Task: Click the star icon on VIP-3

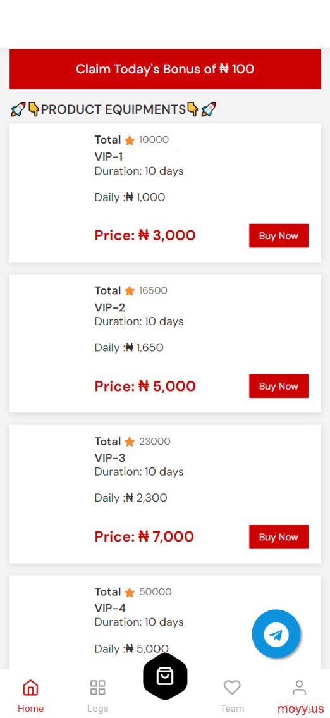Action: tap(130, 442)
